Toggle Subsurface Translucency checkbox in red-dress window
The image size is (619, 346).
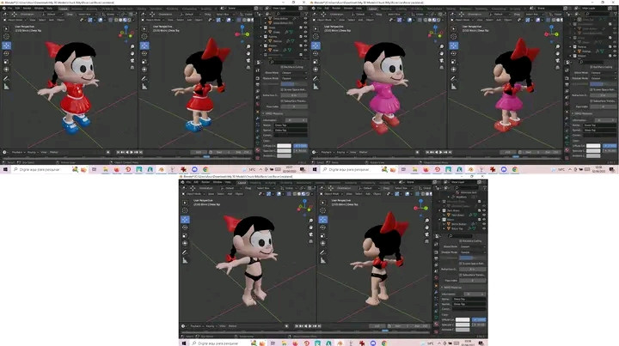pyautogui.click(x=282, y=101)
